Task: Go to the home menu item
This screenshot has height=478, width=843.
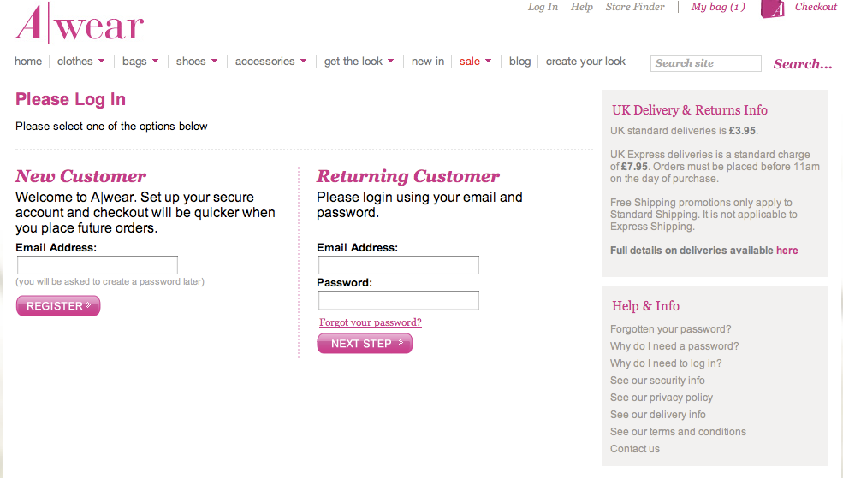Action: pyautogui.click(x=28, y=62)
